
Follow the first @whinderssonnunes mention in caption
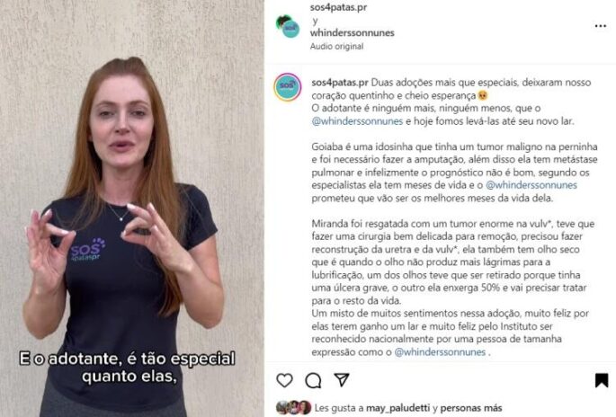click(x=357, y=121)
